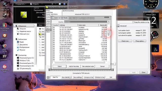This screenshot has height=91, width=162.
Task: Click the Always on top button
Action: pyautogui.click(x=89, y=77)
